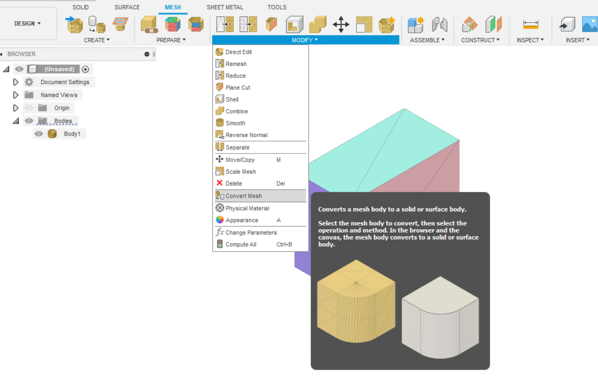Viewport: 598px width, 386px height.
Task: Select the Combine tool
Action: point(236,111)
